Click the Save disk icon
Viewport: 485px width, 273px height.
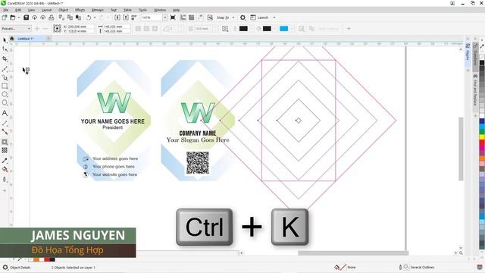26,17
